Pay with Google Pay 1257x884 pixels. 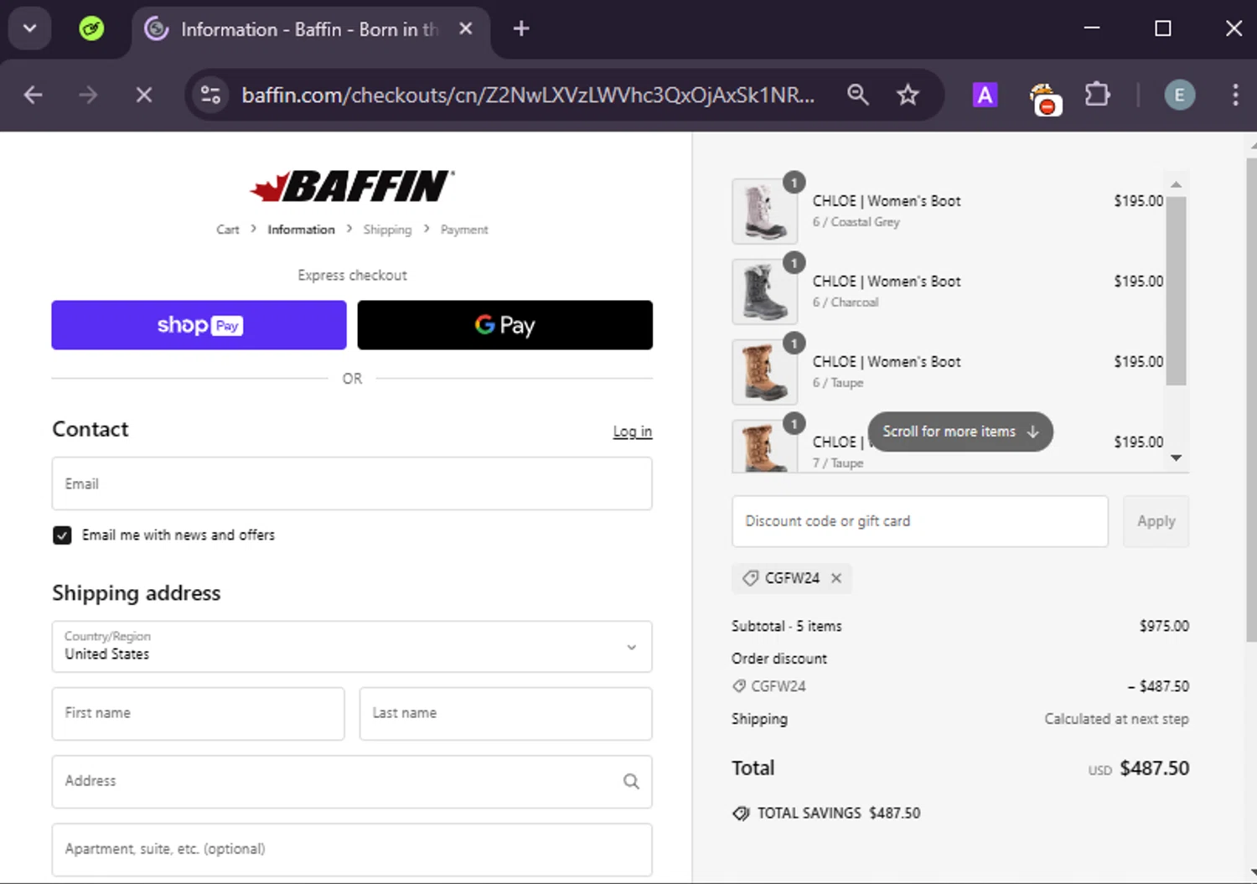(x=504, y=325)
